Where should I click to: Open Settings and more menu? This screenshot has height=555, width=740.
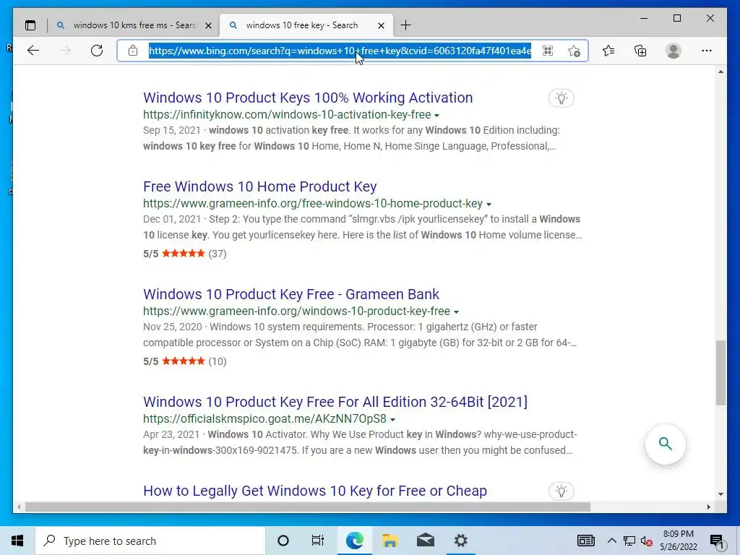click(x=707, y=51)
